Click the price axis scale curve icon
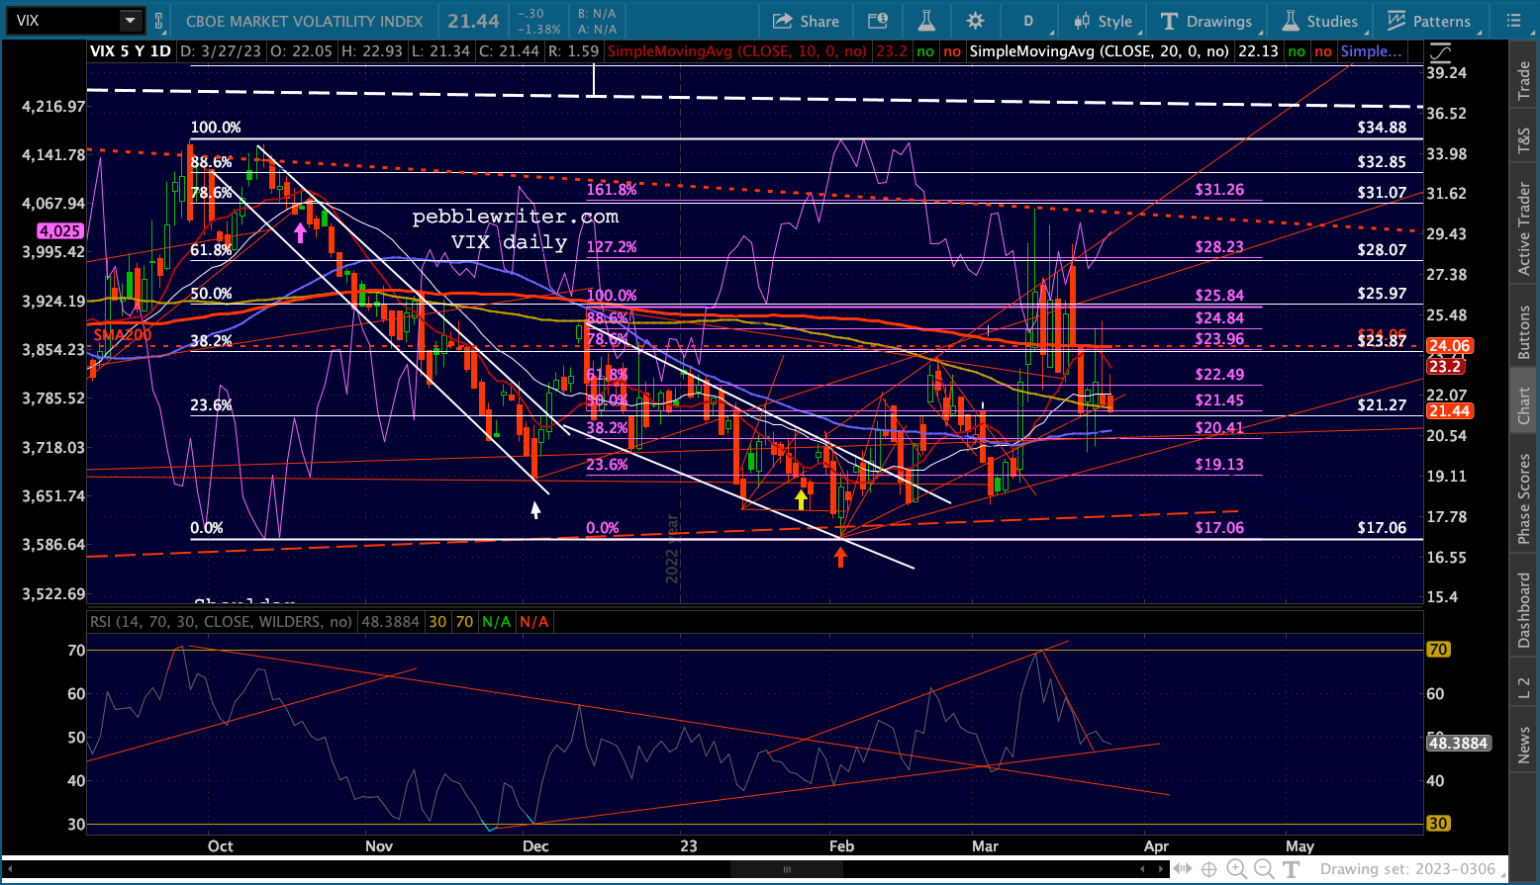The width and height of the screenshot is (1540, 885). [x=1440, y=54]
